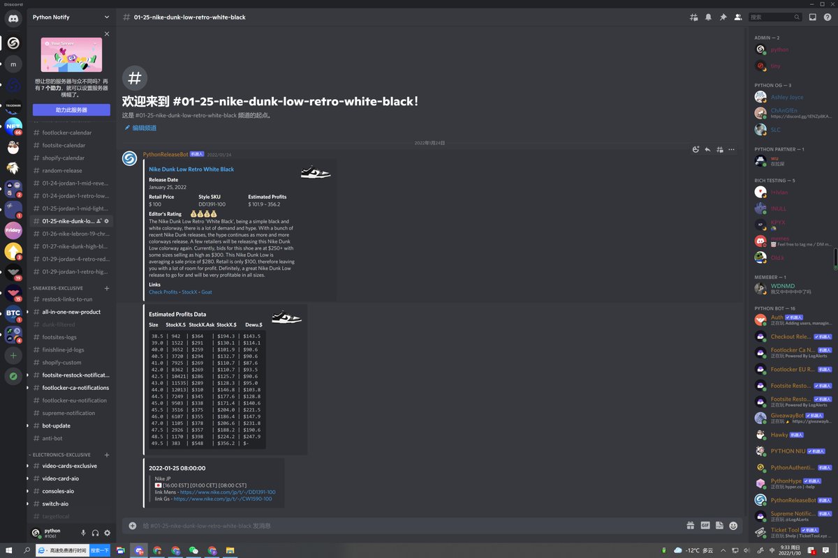This screenshot has width=838, height=558.
Task: Open the gift Nitro icon
Action: 690,525
